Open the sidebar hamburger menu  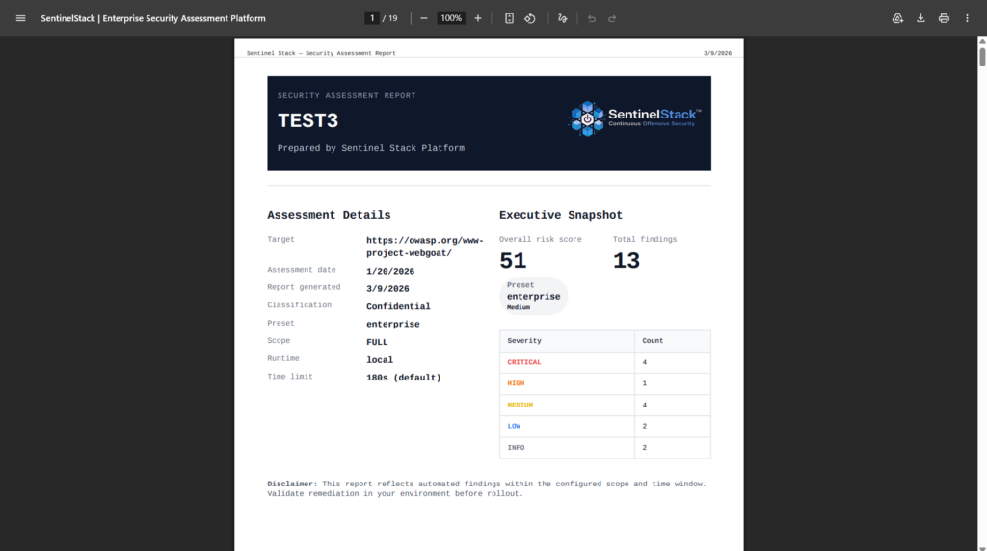(x=21, y=18)
